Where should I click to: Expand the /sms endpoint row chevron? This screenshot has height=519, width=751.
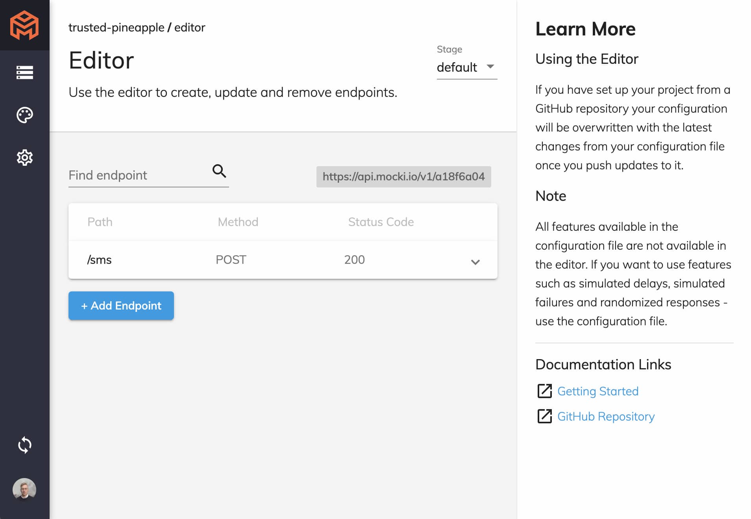475,262
